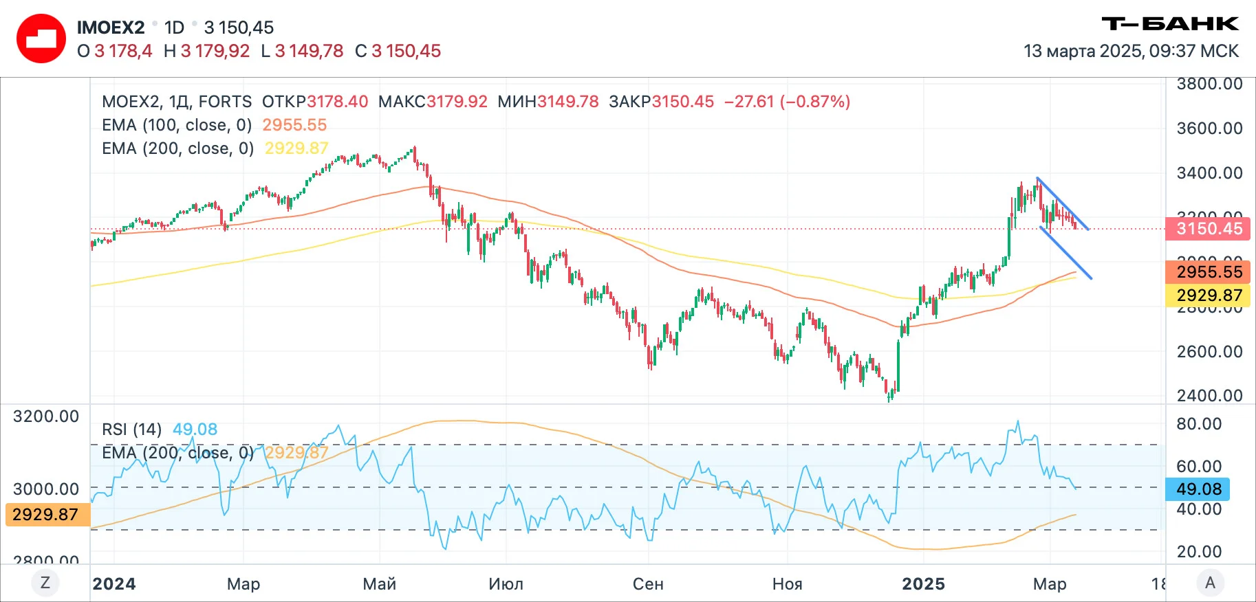Click the red 3150.45 current price label

[1209, 229]
